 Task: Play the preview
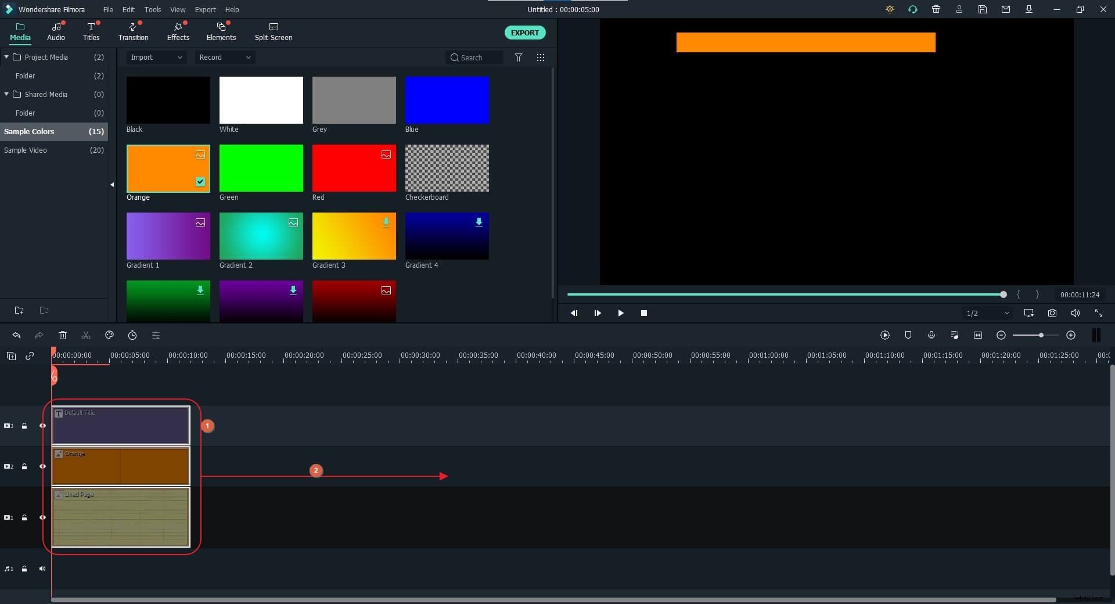point(621,313)
